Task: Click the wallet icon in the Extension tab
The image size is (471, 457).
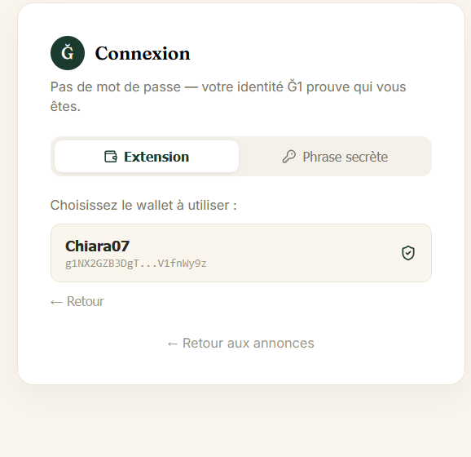Action: click(111, 157)
